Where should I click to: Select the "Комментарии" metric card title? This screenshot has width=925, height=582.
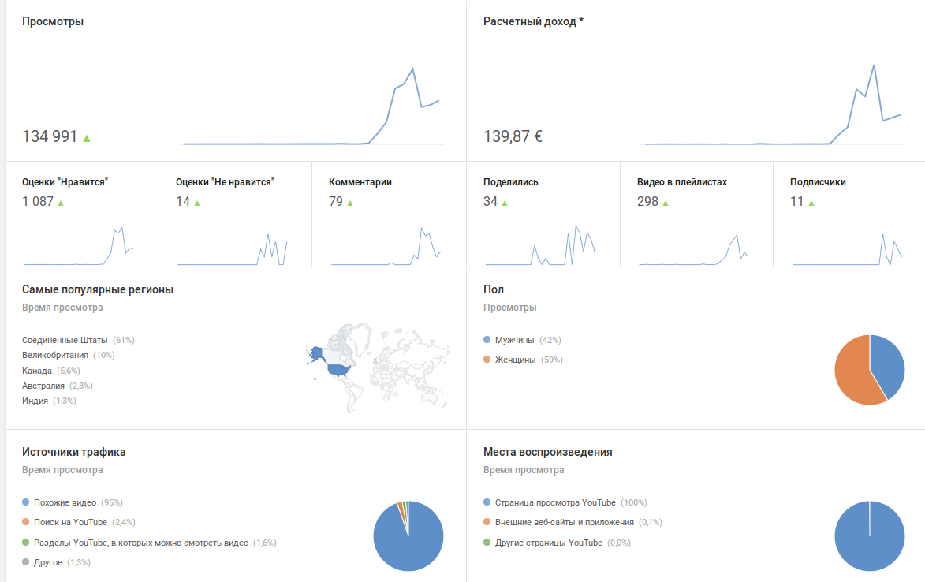(x=360, y=182)
